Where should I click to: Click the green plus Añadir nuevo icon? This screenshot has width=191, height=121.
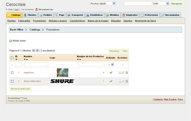[x=11, y=41]
